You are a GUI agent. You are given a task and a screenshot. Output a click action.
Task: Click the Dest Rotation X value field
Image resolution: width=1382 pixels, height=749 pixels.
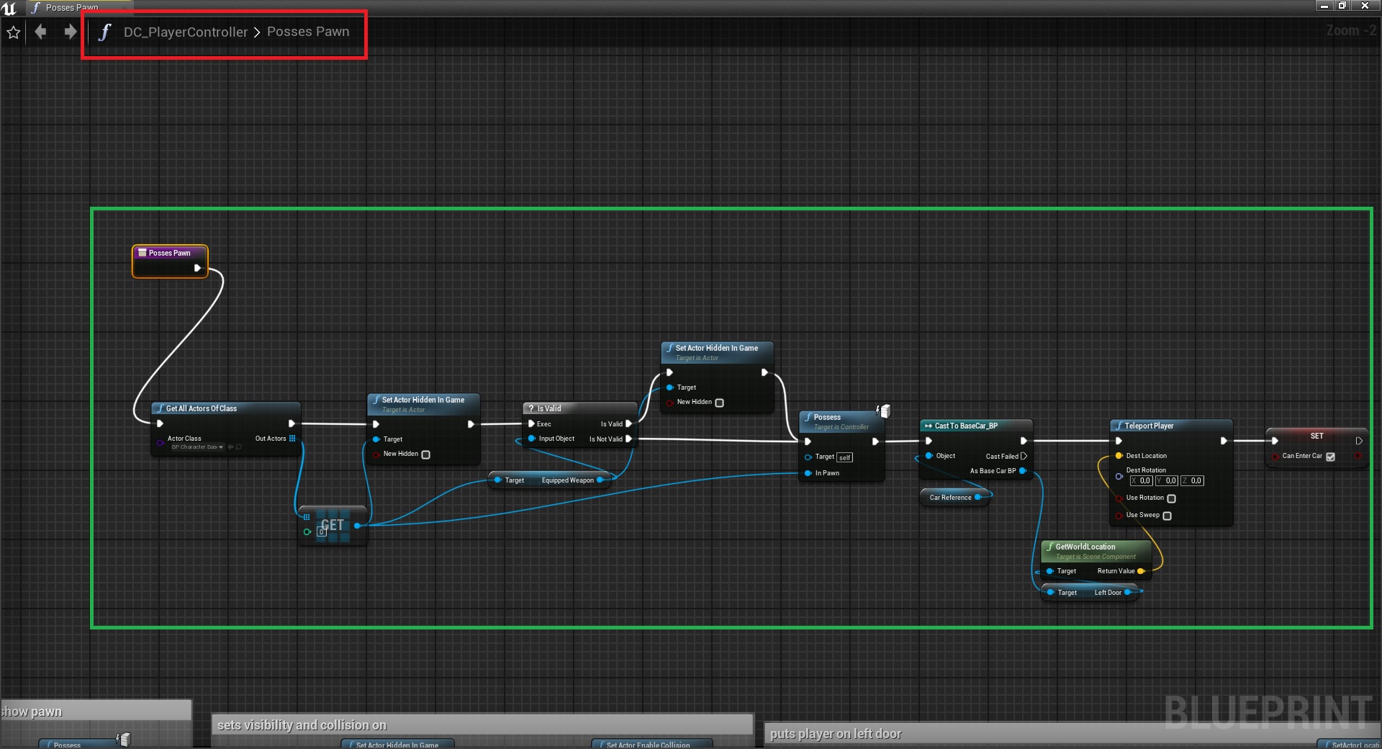(1144, 481)
